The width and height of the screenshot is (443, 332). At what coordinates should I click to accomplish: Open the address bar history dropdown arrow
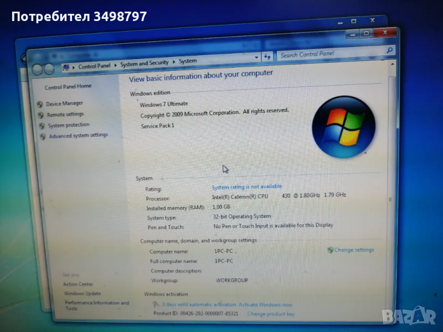coord(256,57)
